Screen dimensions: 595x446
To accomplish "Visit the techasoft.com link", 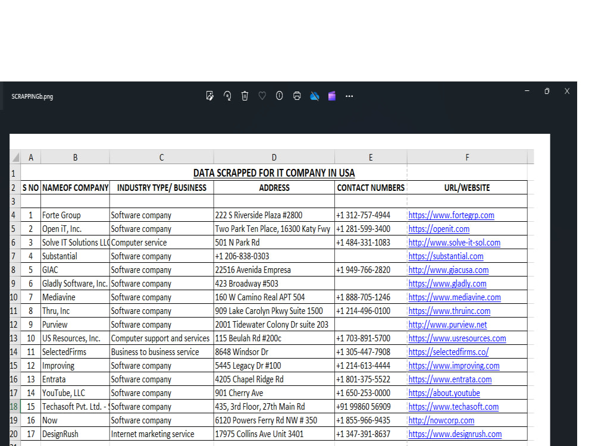I will click(452, 406).
